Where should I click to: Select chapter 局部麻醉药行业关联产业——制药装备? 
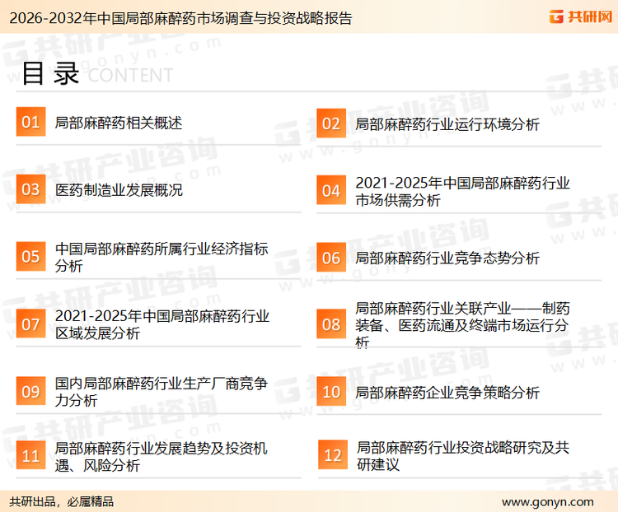click(462, 325)
